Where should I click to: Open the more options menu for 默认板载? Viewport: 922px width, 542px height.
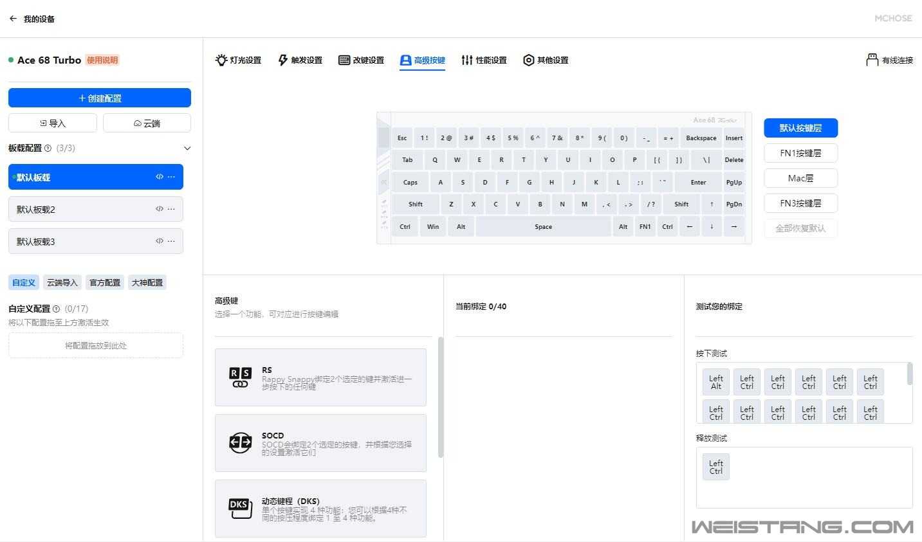pyautogui.click(x=171, y=177)
